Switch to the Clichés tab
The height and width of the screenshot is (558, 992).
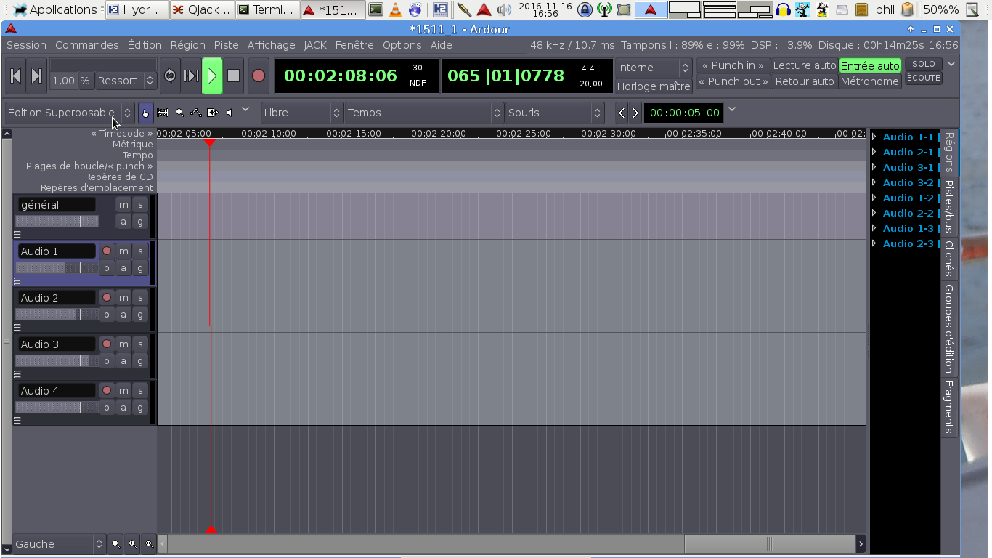tap(949, 259)
